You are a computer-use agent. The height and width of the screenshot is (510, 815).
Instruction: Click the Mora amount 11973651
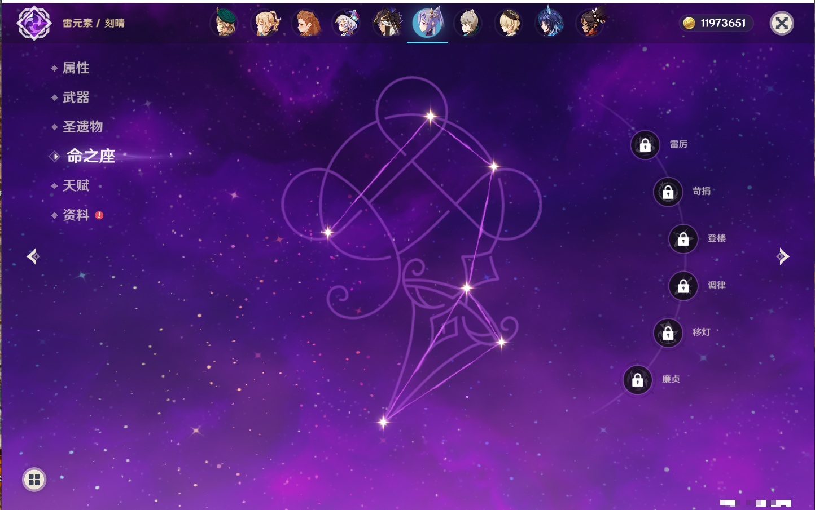pos(723,23)
